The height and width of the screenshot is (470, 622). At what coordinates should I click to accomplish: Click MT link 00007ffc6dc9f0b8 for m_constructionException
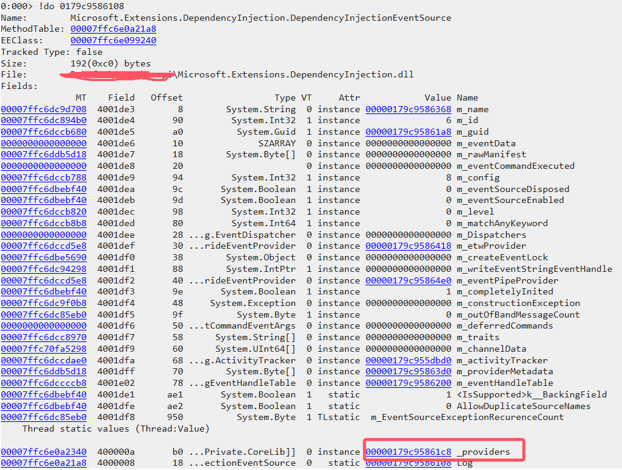(x=44, y=303)
